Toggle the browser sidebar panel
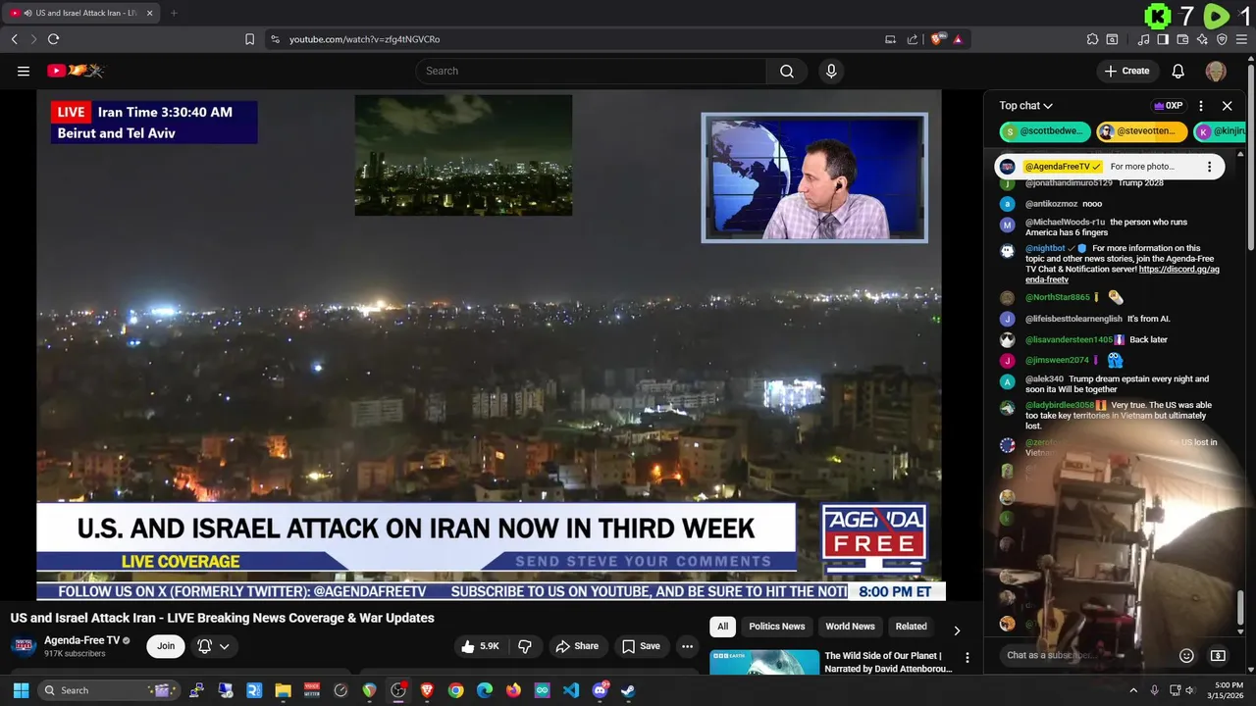This screenshot has height=706, width=1256. tap(1163, 39)
